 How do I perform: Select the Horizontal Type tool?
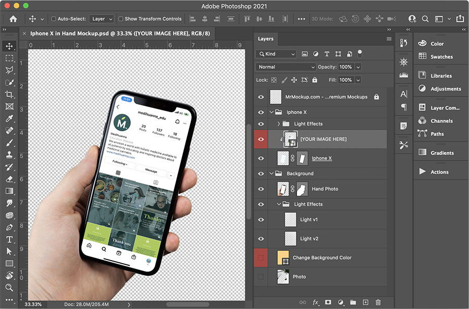coord(9,240)
